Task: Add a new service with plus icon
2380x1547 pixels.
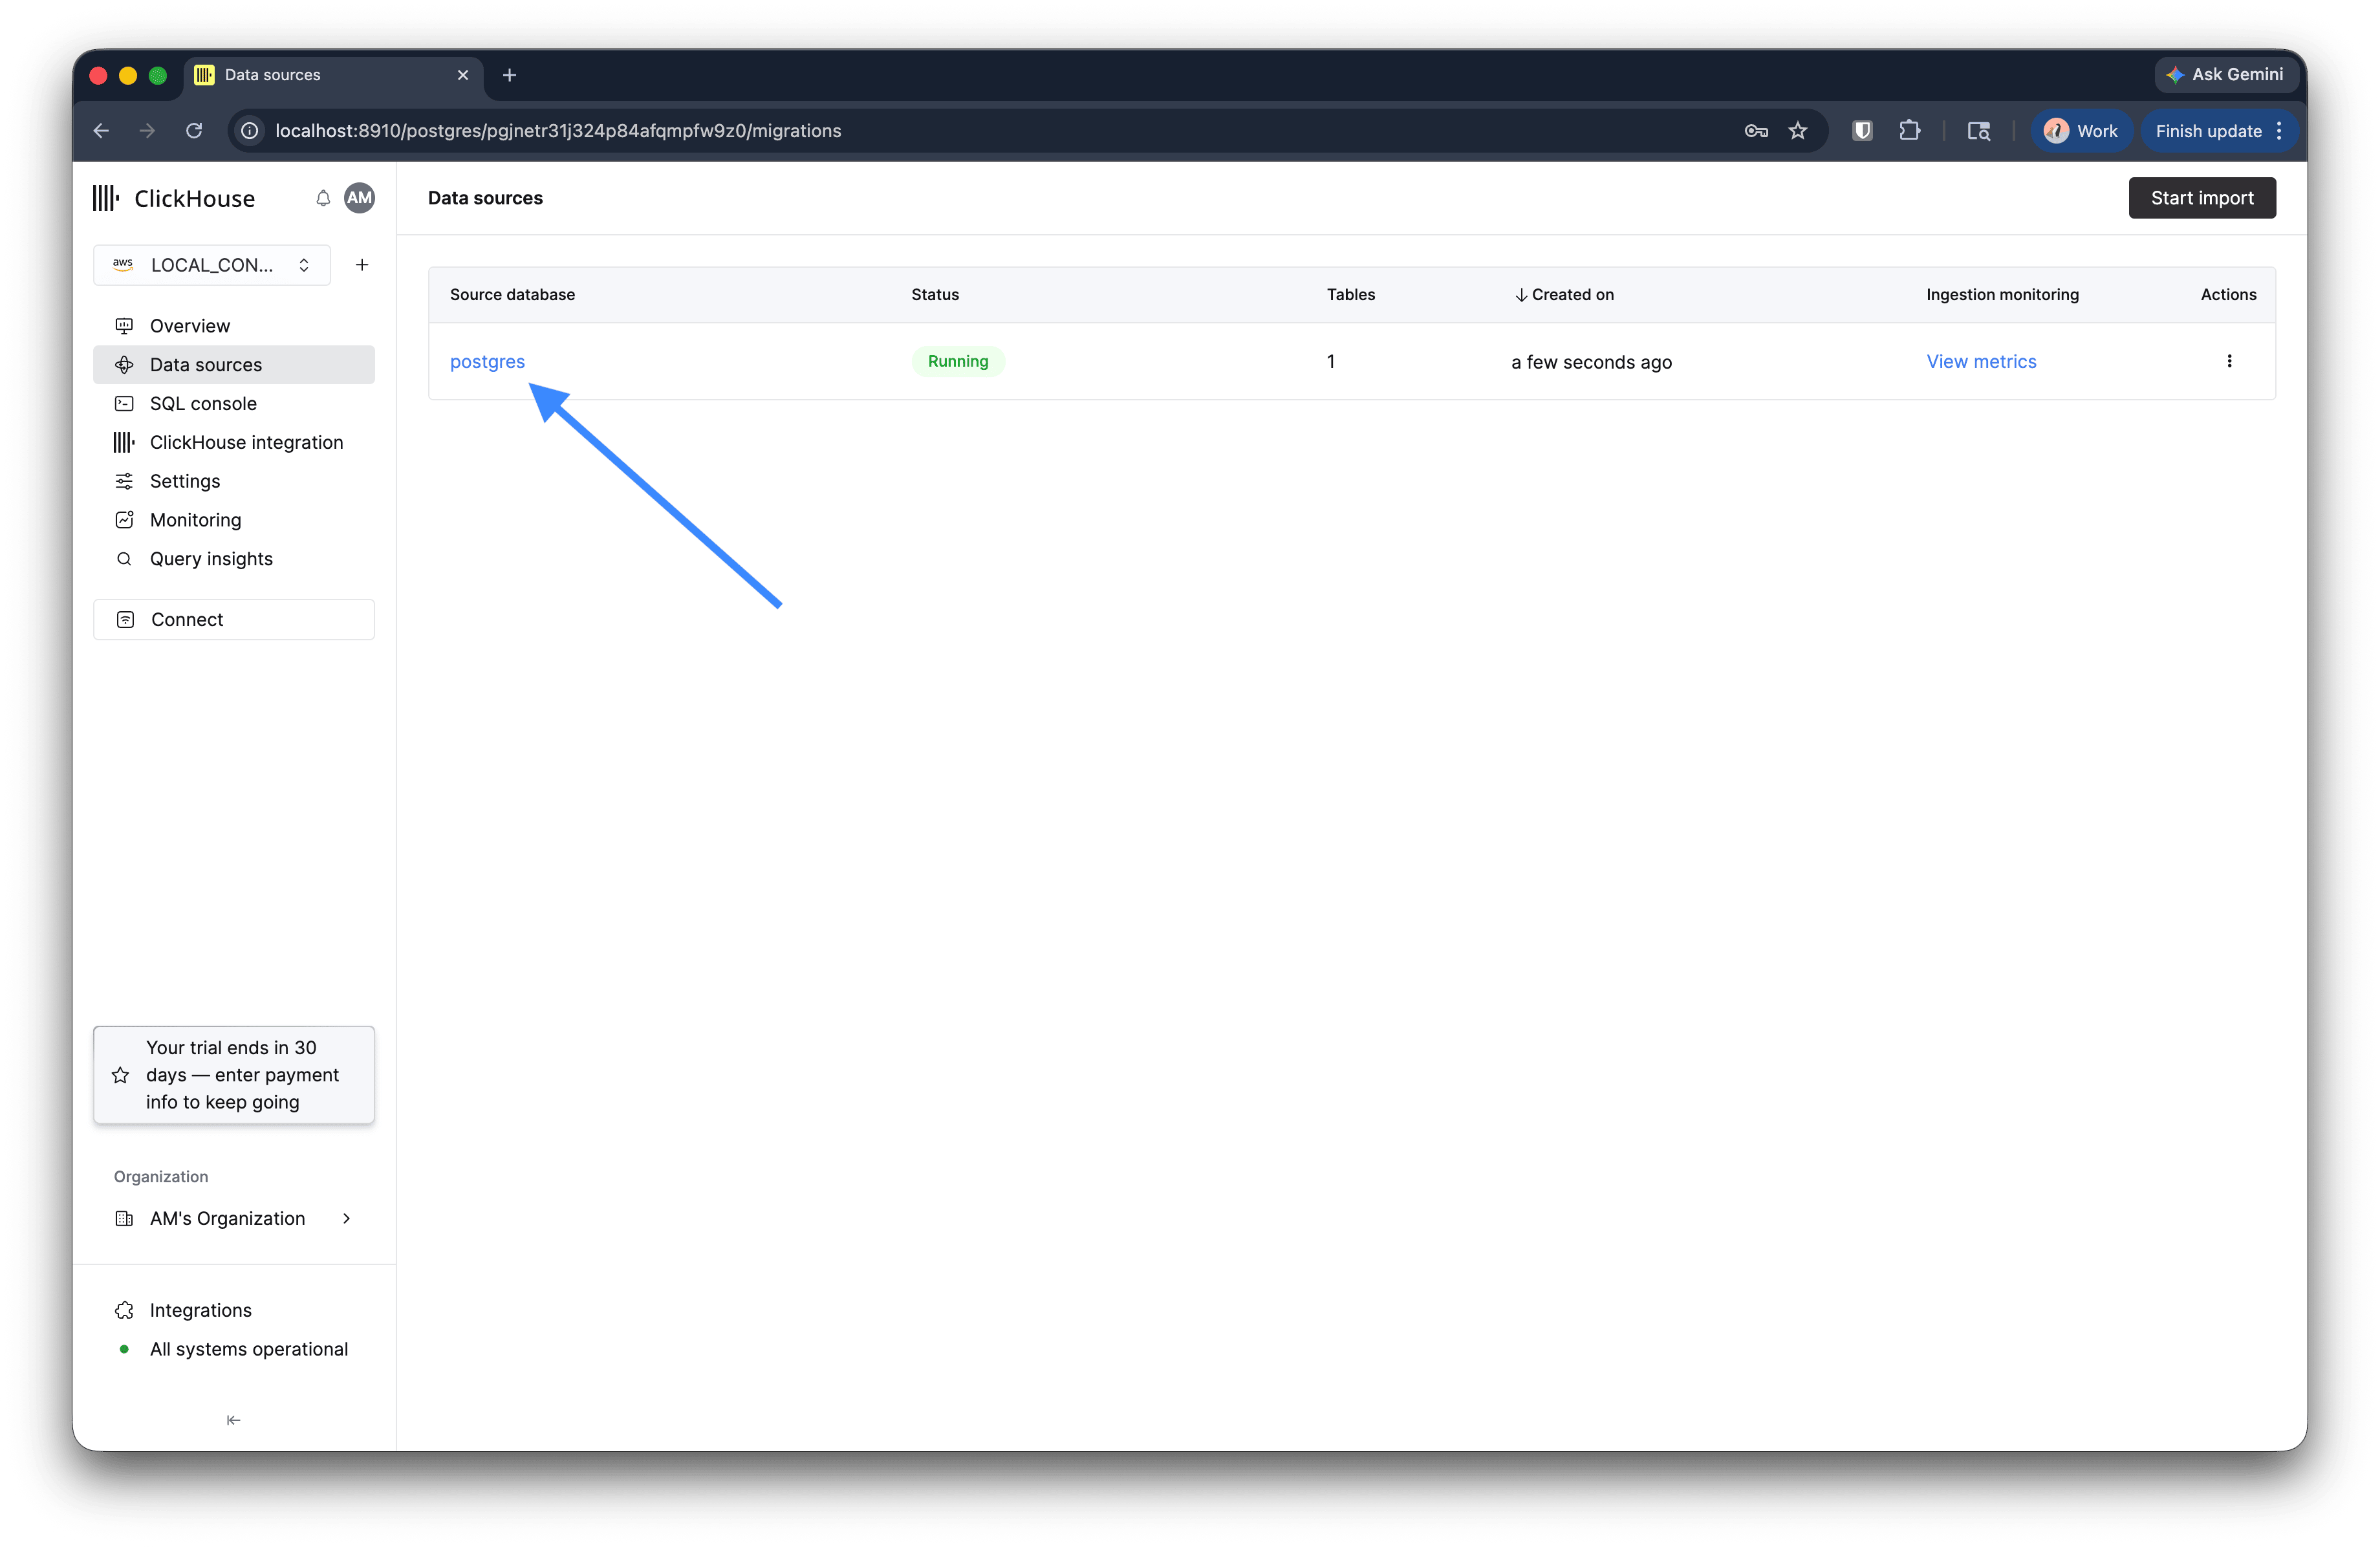Action: (362, 265)
